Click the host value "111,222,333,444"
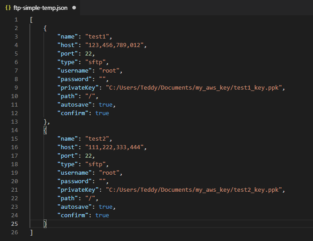The image size is (313, 241). coord(115,147)
